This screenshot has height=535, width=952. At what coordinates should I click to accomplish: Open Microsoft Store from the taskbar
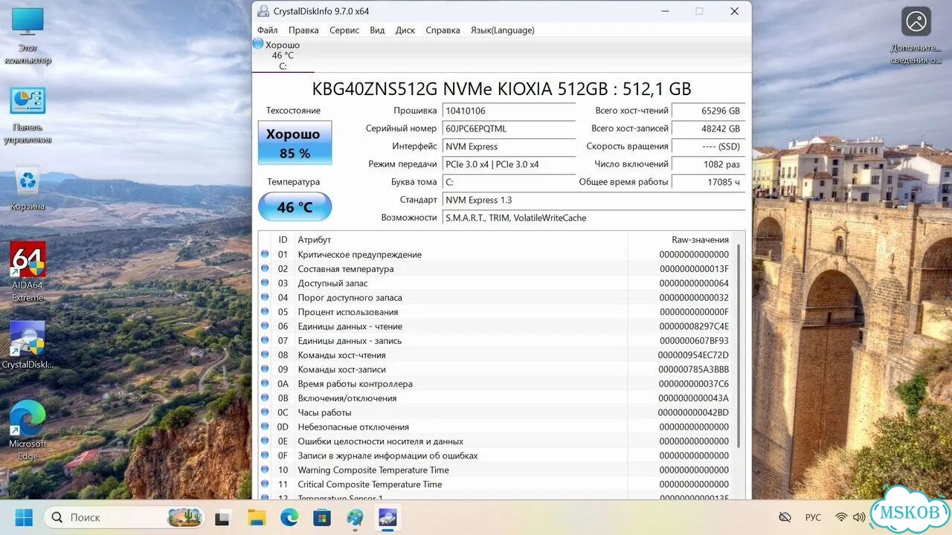coord(322,517)
